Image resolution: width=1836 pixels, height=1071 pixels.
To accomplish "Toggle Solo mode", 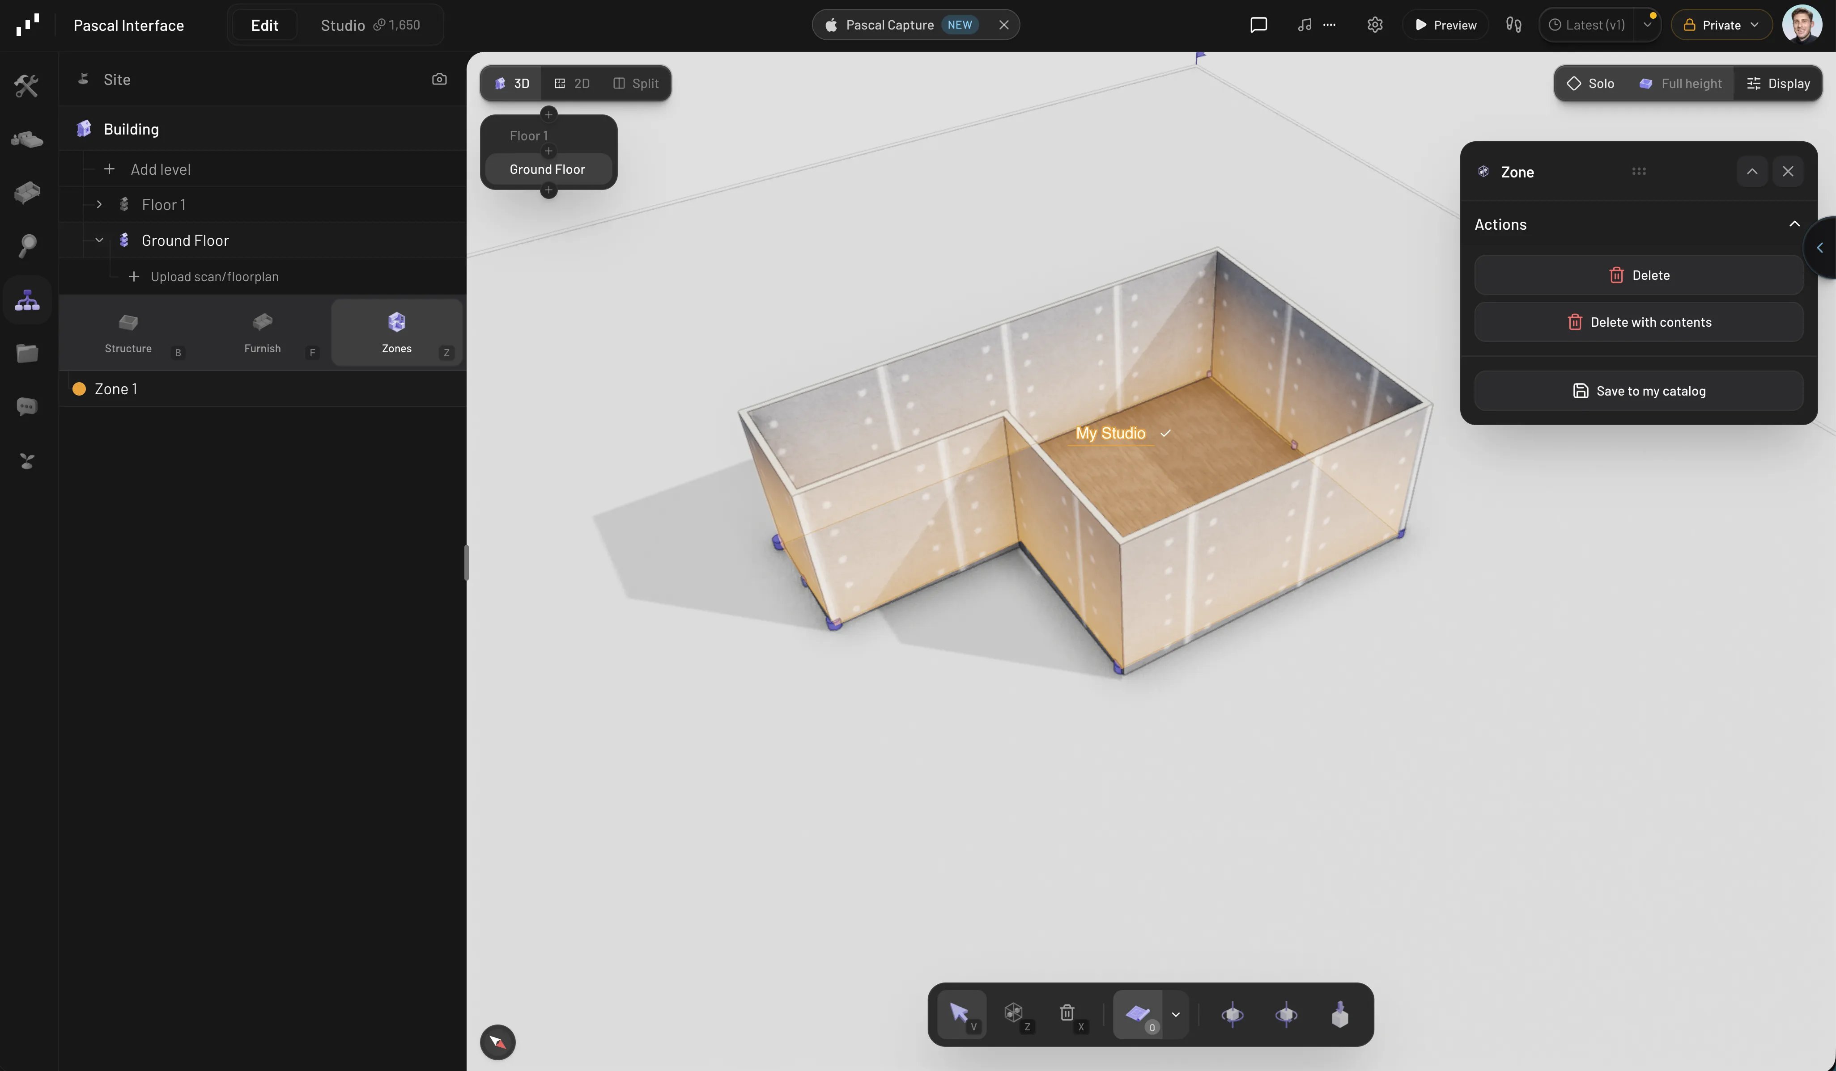I will pos(1590,84).
